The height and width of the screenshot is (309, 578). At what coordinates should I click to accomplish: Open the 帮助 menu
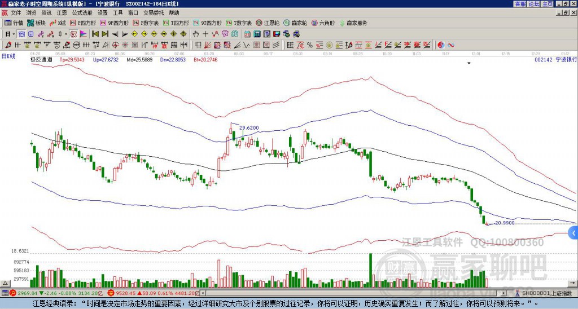(x=174, y=13)
